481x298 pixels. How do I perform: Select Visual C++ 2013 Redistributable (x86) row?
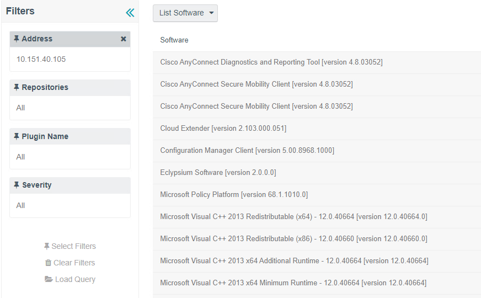point(317,239)
